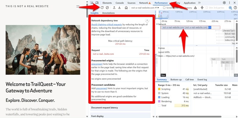Click the Transfer size column header
Viewport: 238px width, 118px height.
(221, 85)
